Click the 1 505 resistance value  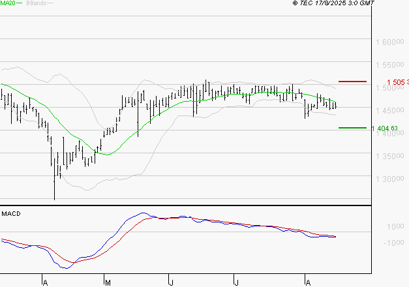pyautogui.click(x=396, y=82)
